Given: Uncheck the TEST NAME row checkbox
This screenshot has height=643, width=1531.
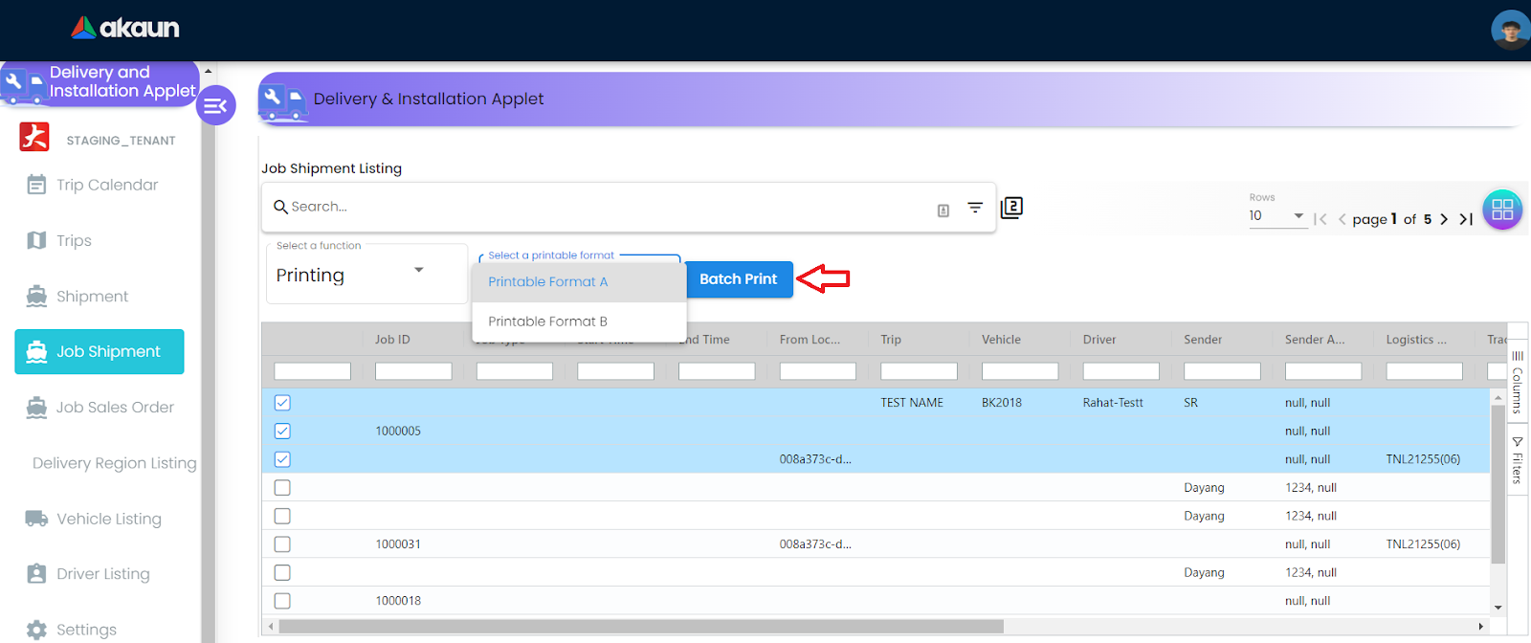Looking at the screenshot, I should pos(282,403).
